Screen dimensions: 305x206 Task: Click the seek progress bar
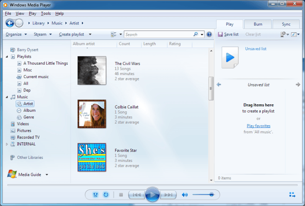pos(152,185)
